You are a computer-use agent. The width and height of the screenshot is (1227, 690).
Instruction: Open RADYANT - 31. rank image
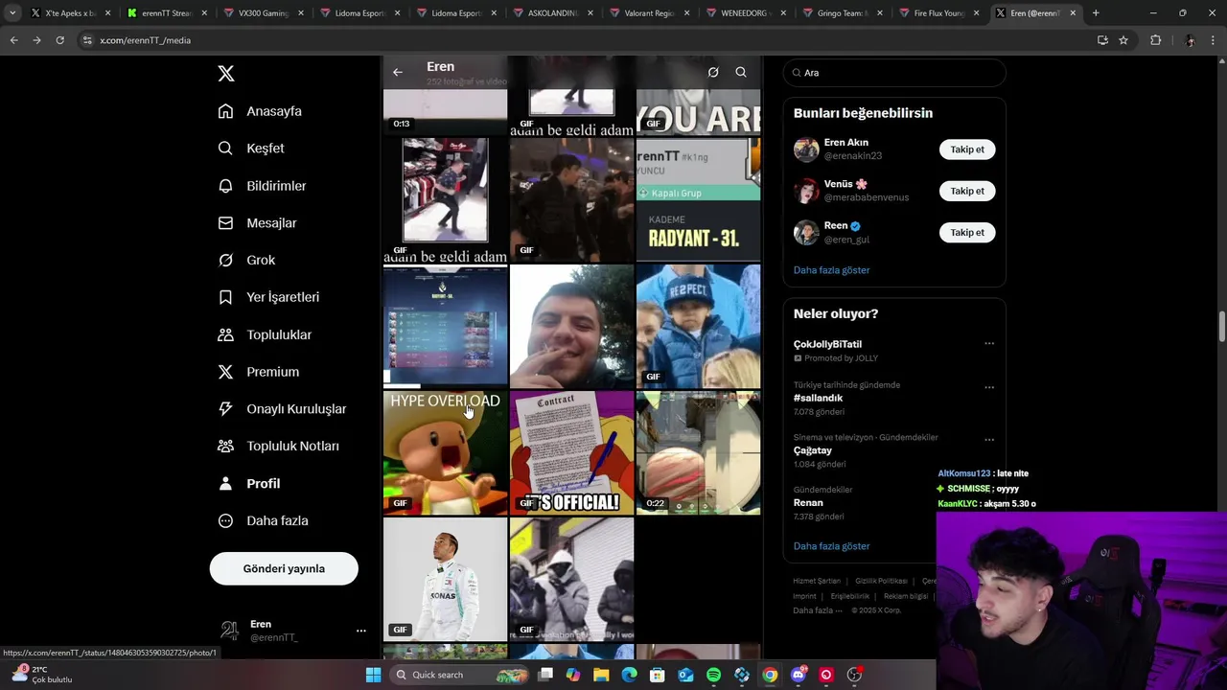(698, 199)
